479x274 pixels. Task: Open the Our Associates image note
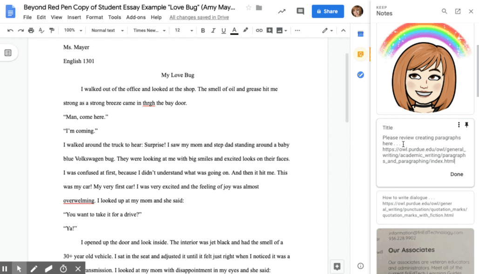(425, 251)
